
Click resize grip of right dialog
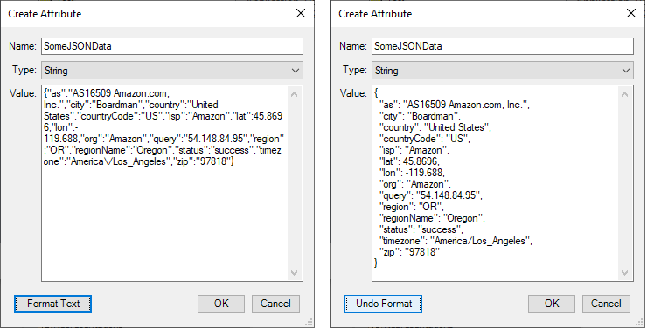pos(639,322)
